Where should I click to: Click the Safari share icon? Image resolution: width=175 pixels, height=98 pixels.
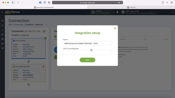click(163, 2)
